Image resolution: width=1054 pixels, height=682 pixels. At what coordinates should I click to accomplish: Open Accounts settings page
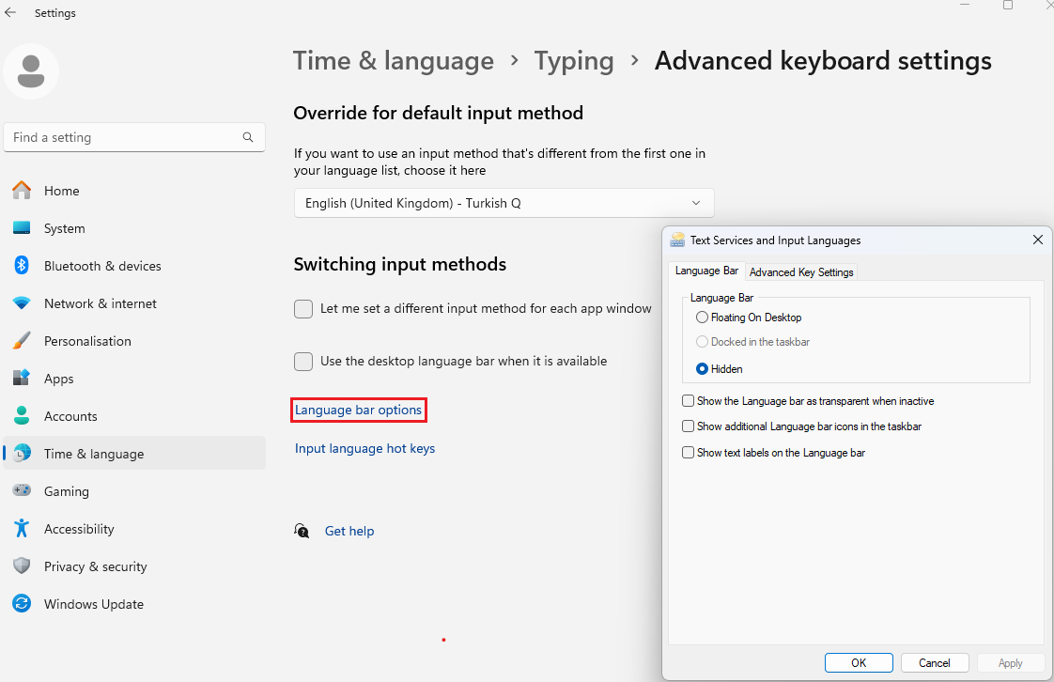[x=133, y=416]
